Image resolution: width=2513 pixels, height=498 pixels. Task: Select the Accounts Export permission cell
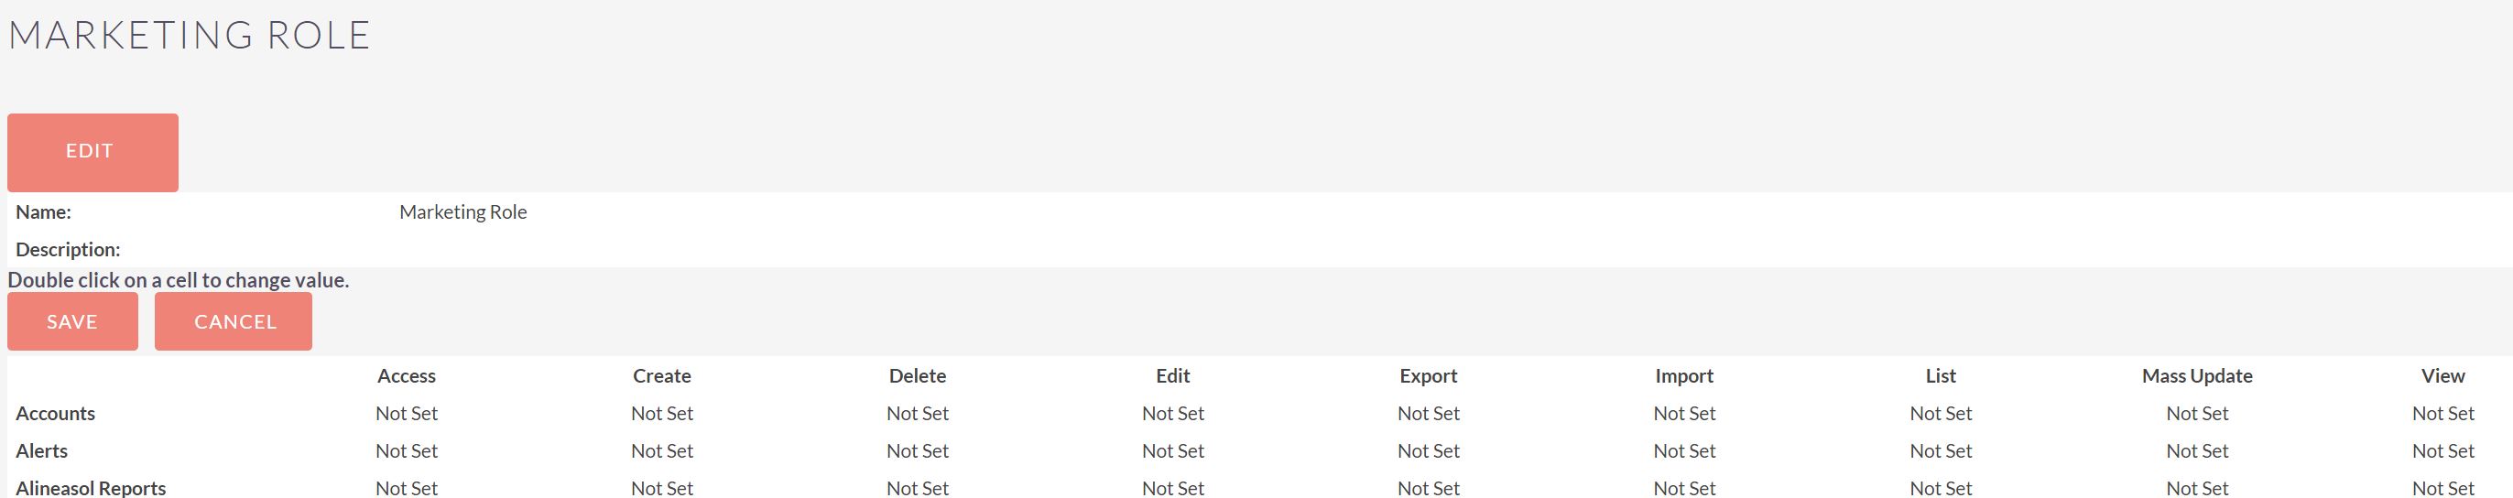(x=1430, y=413)
